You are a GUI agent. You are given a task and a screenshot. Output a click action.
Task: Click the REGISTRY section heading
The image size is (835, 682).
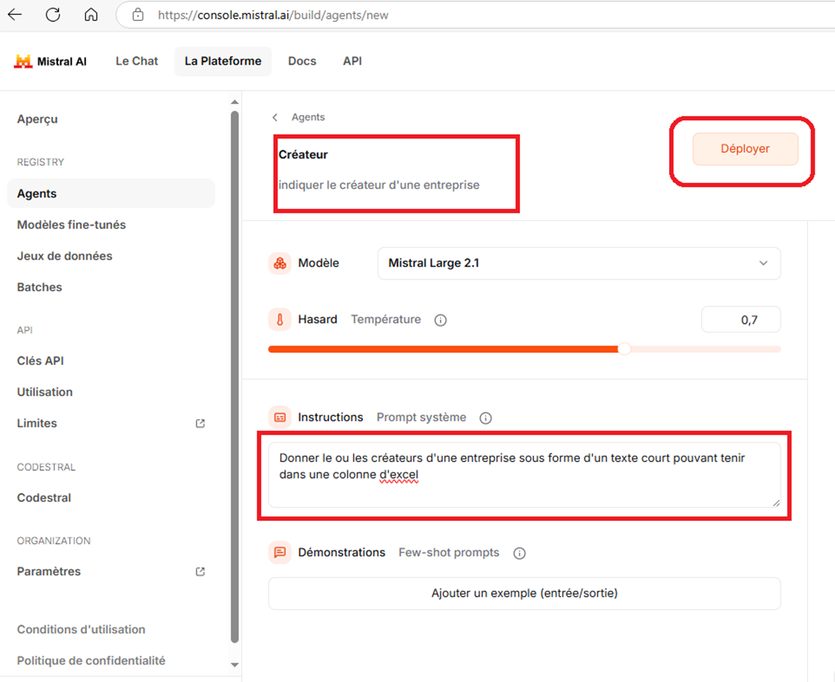(x=41, y=162)
